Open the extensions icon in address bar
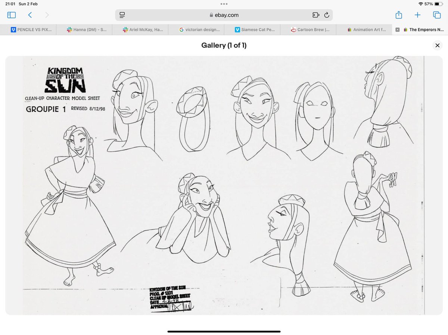Viewport: 448px width, 335px height. click(316, 15)
